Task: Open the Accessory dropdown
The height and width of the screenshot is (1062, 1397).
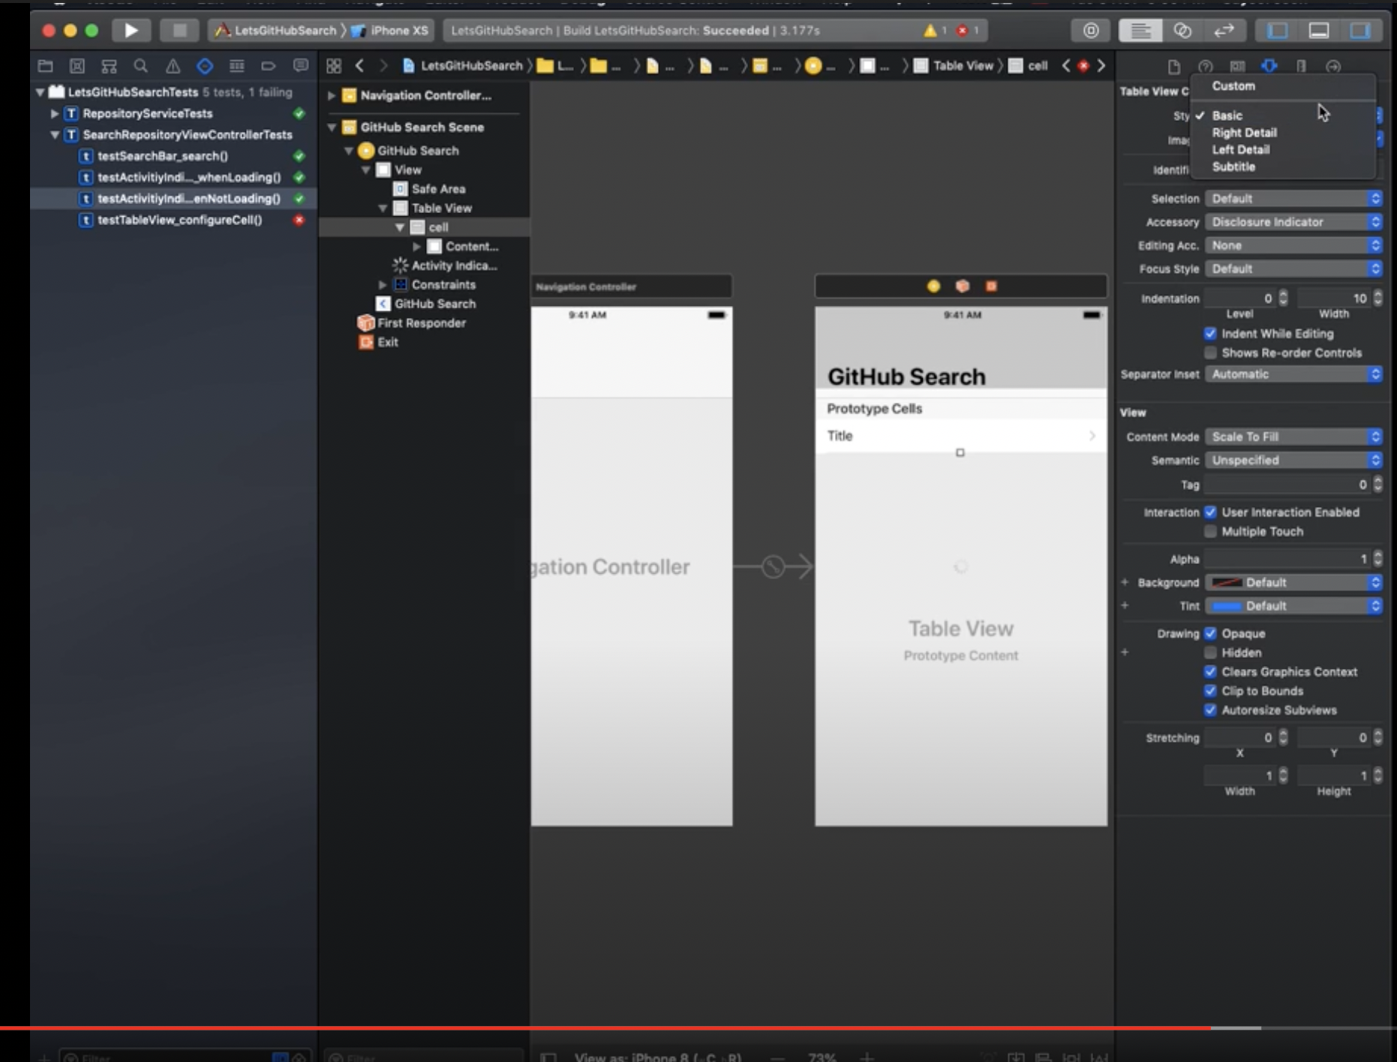Action: (1293, 222)
